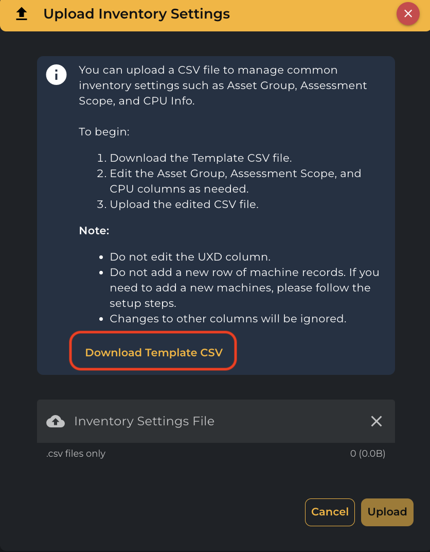The width and height of the screenshot is (430, 552).
Task: Click the '.csv files only' hint text
Action: point(76,454)
